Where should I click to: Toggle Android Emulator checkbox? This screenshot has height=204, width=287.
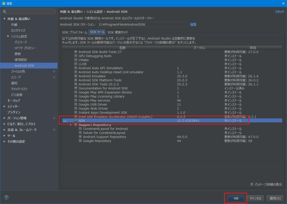tap(76, 76)
